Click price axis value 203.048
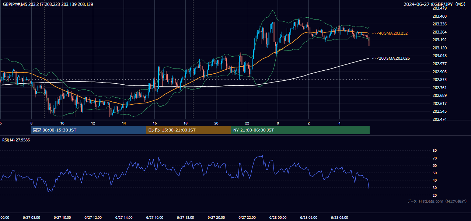The width and height of the screenshot is (471, 221). click(440, 56)
